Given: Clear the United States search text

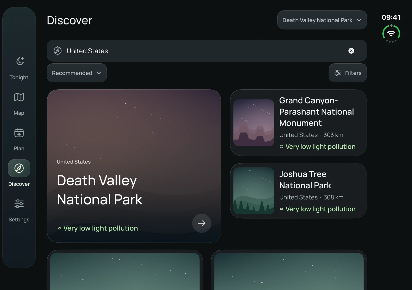Looking at the screenshot, I should point(351,51).
